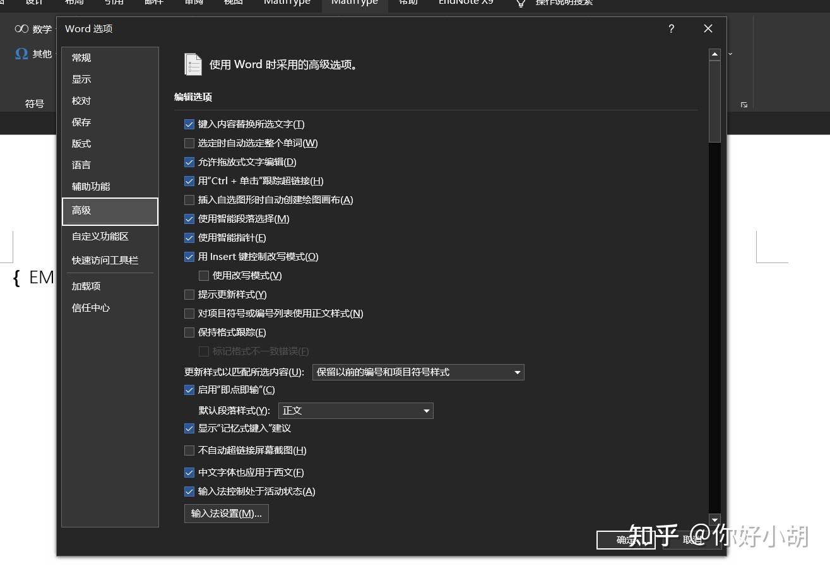830x571 pixels.
Task: Select 高级 category in sidebar
Action: (110, 211)
